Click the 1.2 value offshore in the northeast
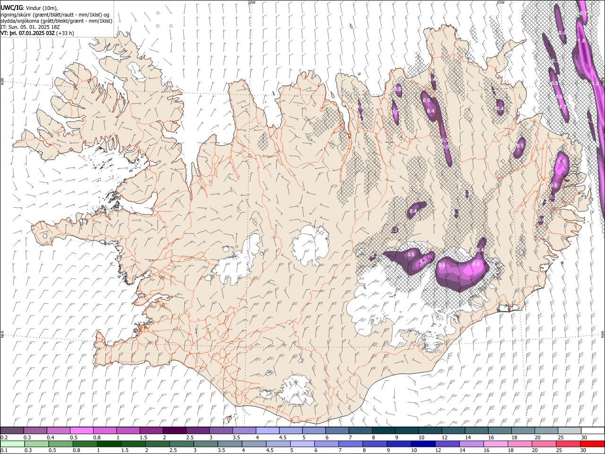 595,83
